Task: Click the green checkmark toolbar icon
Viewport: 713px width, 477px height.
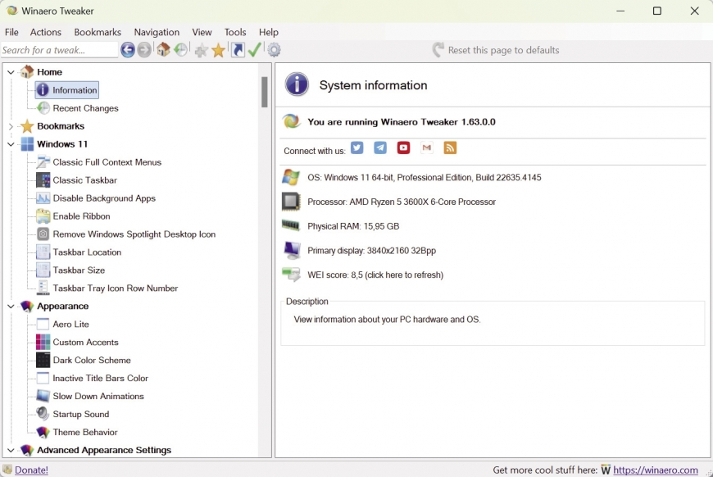Action: click(255, 49)
